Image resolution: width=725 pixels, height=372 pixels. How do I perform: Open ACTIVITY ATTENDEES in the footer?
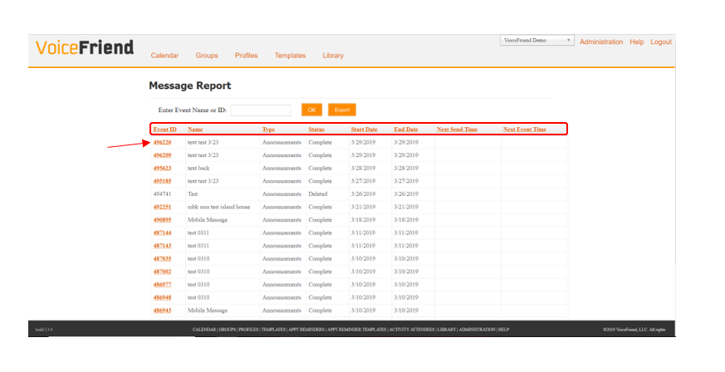(412, 330)
